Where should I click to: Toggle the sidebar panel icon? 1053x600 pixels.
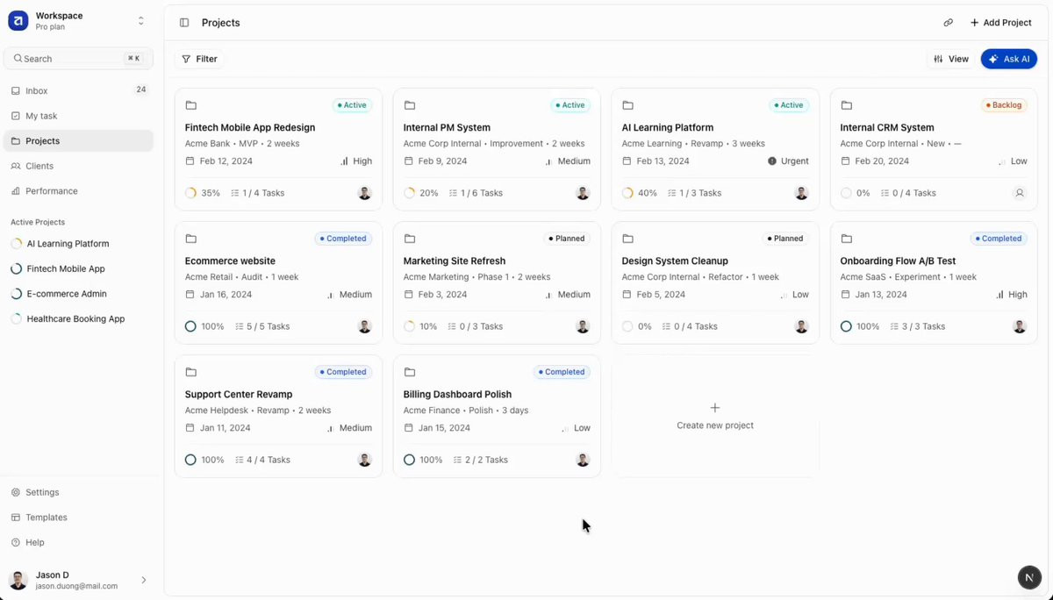point(184,23)
